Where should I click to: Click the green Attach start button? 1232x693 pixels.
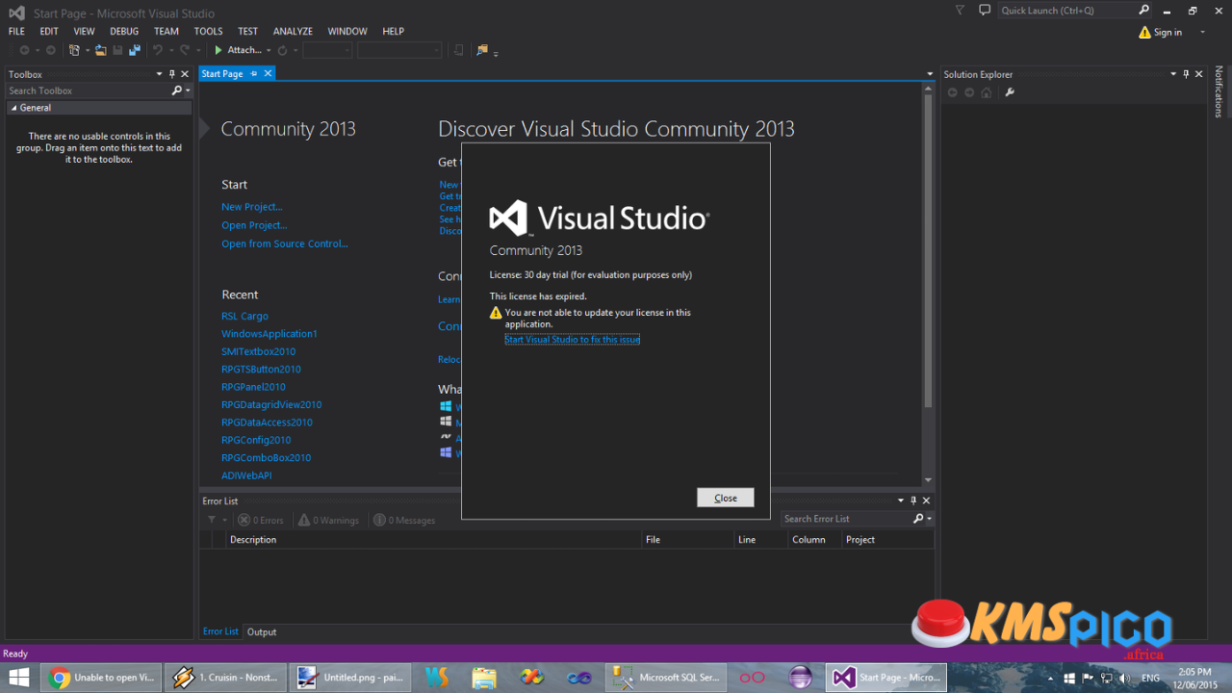[x=237, y=50]
